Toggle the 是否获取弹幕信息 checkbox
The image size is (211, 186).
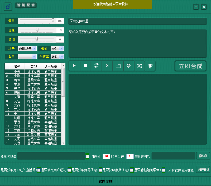[100, 170]
